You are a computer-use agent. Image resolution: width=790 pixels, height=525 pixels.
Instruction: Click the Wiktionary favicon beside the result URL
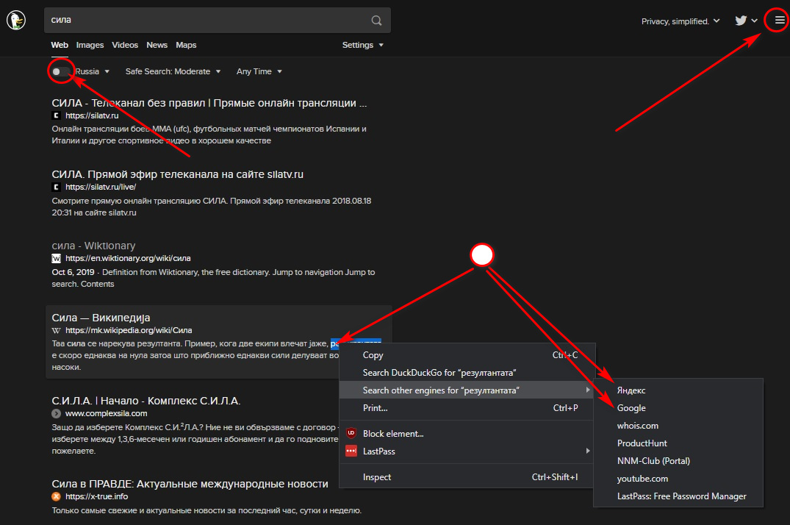point(56,259)
